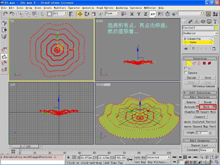Viewport: 220px width, 165px height.
Task: Open the Rendering menu
Action: [122, 8]
